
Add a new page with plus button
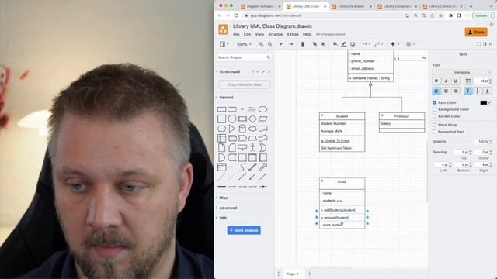pyautogui.click(x=310, y=274)
